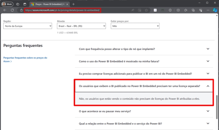Launch the Copilot sidebar icon
219x130 pixels.
[x=215, y=10]
